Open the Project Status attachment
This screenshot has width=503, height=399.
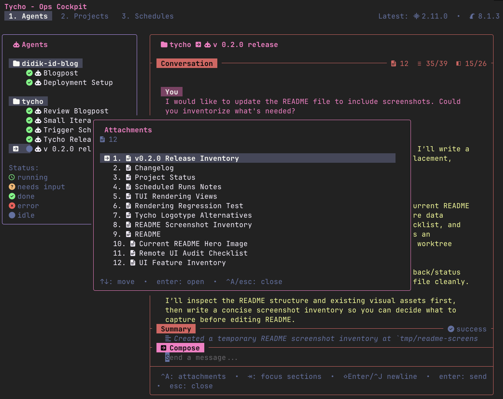(165, 177)
